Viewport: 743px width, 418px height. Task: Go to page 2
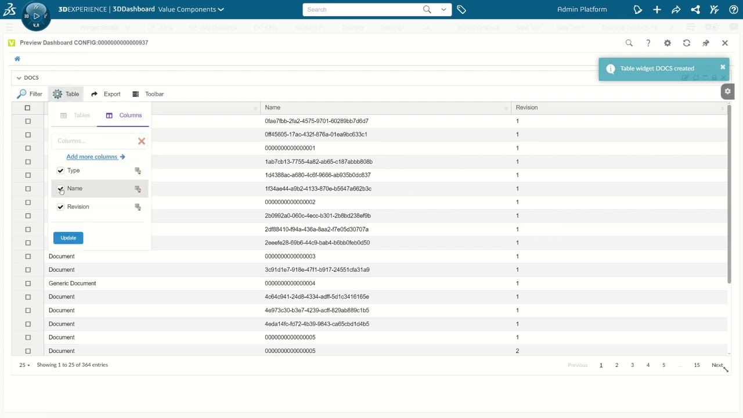[616, 365]
